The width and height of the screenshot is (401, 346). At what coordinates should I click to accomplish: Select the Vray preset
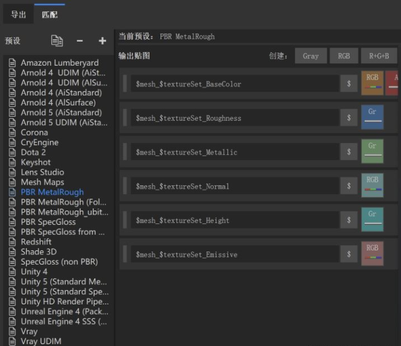29,331
